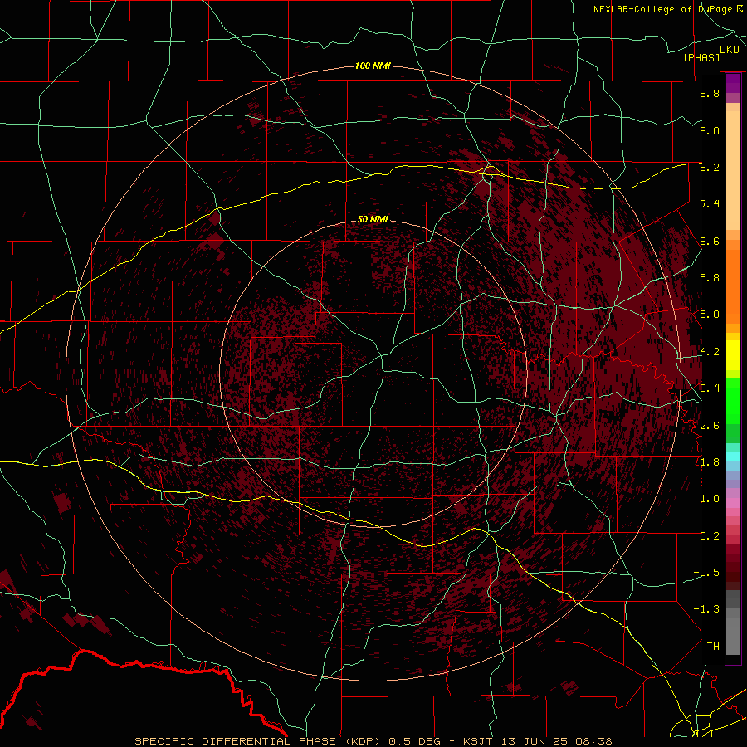Click the 08:38 time stamp
Viewport: 747px width, 747px height.
tap(595, 741)
